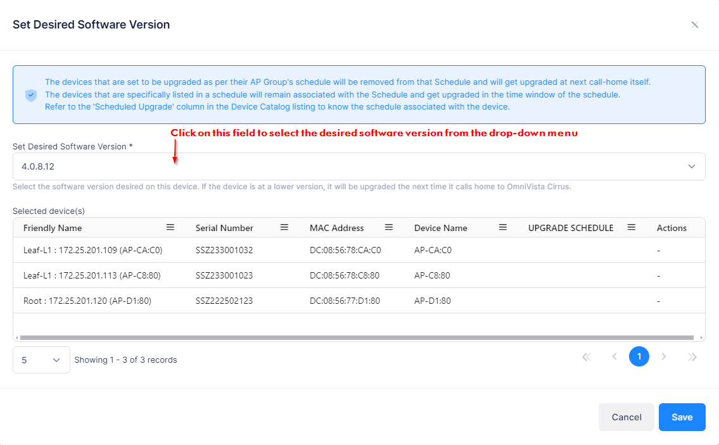Jump to the last page of records
Image resolution: width=719 pixels, height=445 pixels.
click(692, 357)
